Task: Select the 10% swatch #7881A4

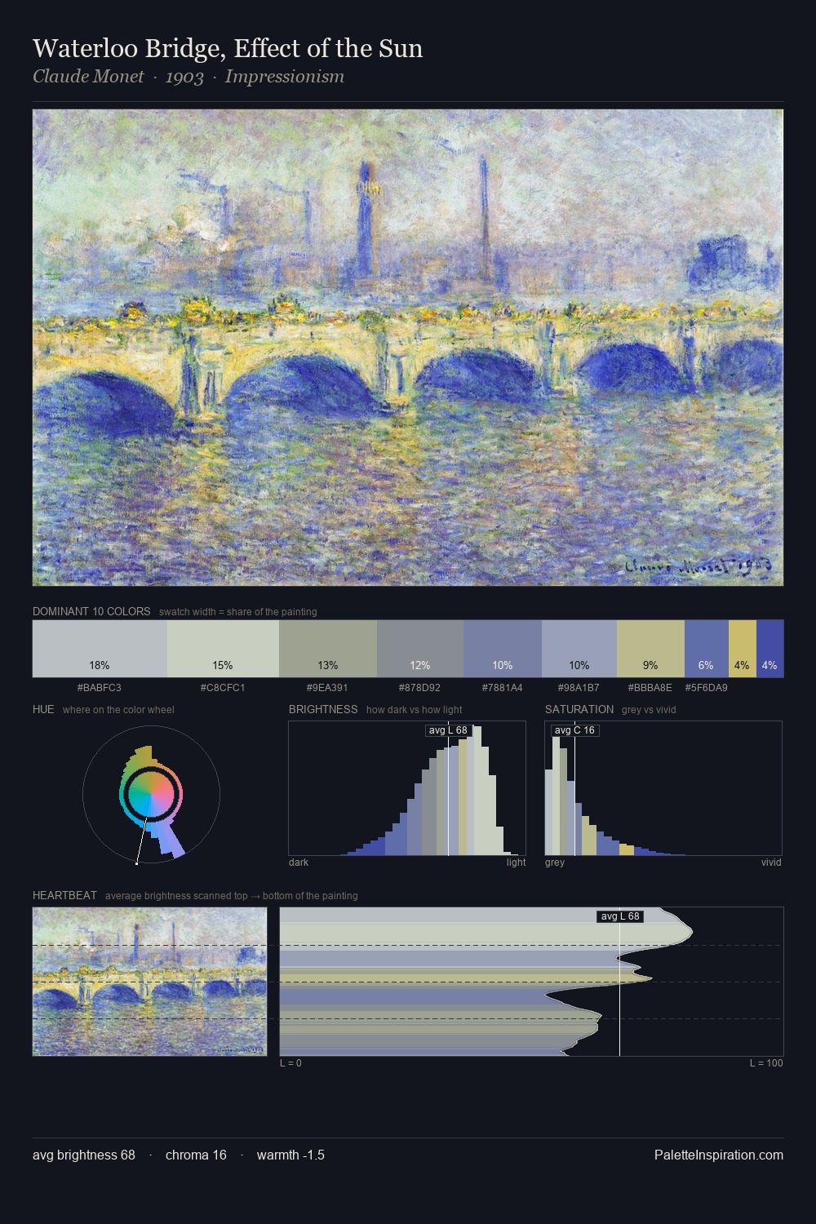Action: click(503, 649)
